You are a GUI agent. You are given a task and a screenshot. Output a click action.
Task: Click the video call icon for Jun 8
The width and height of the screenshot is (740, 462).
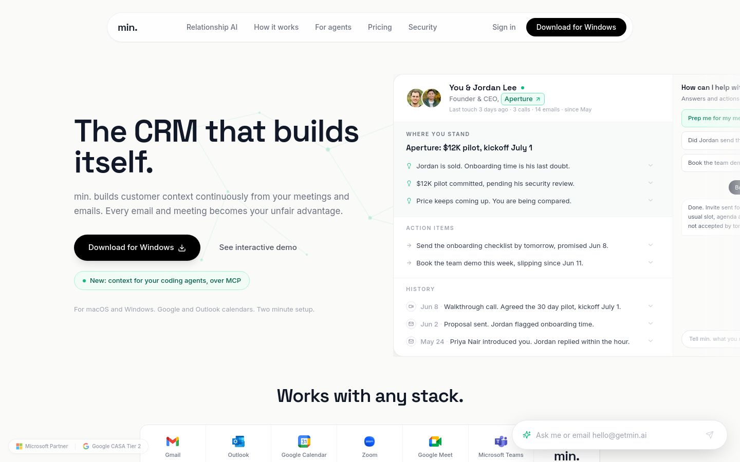411,306
